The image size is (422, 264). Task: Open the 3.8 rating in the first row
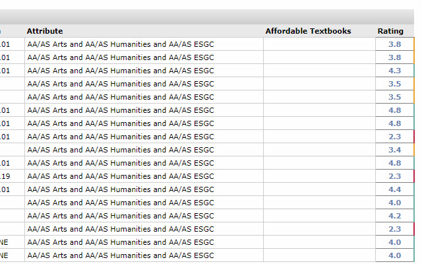point(395,44)
